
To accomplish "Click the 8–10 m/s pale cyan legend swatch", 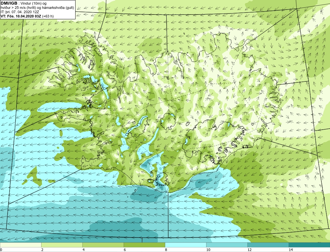I will coord(185,245).
